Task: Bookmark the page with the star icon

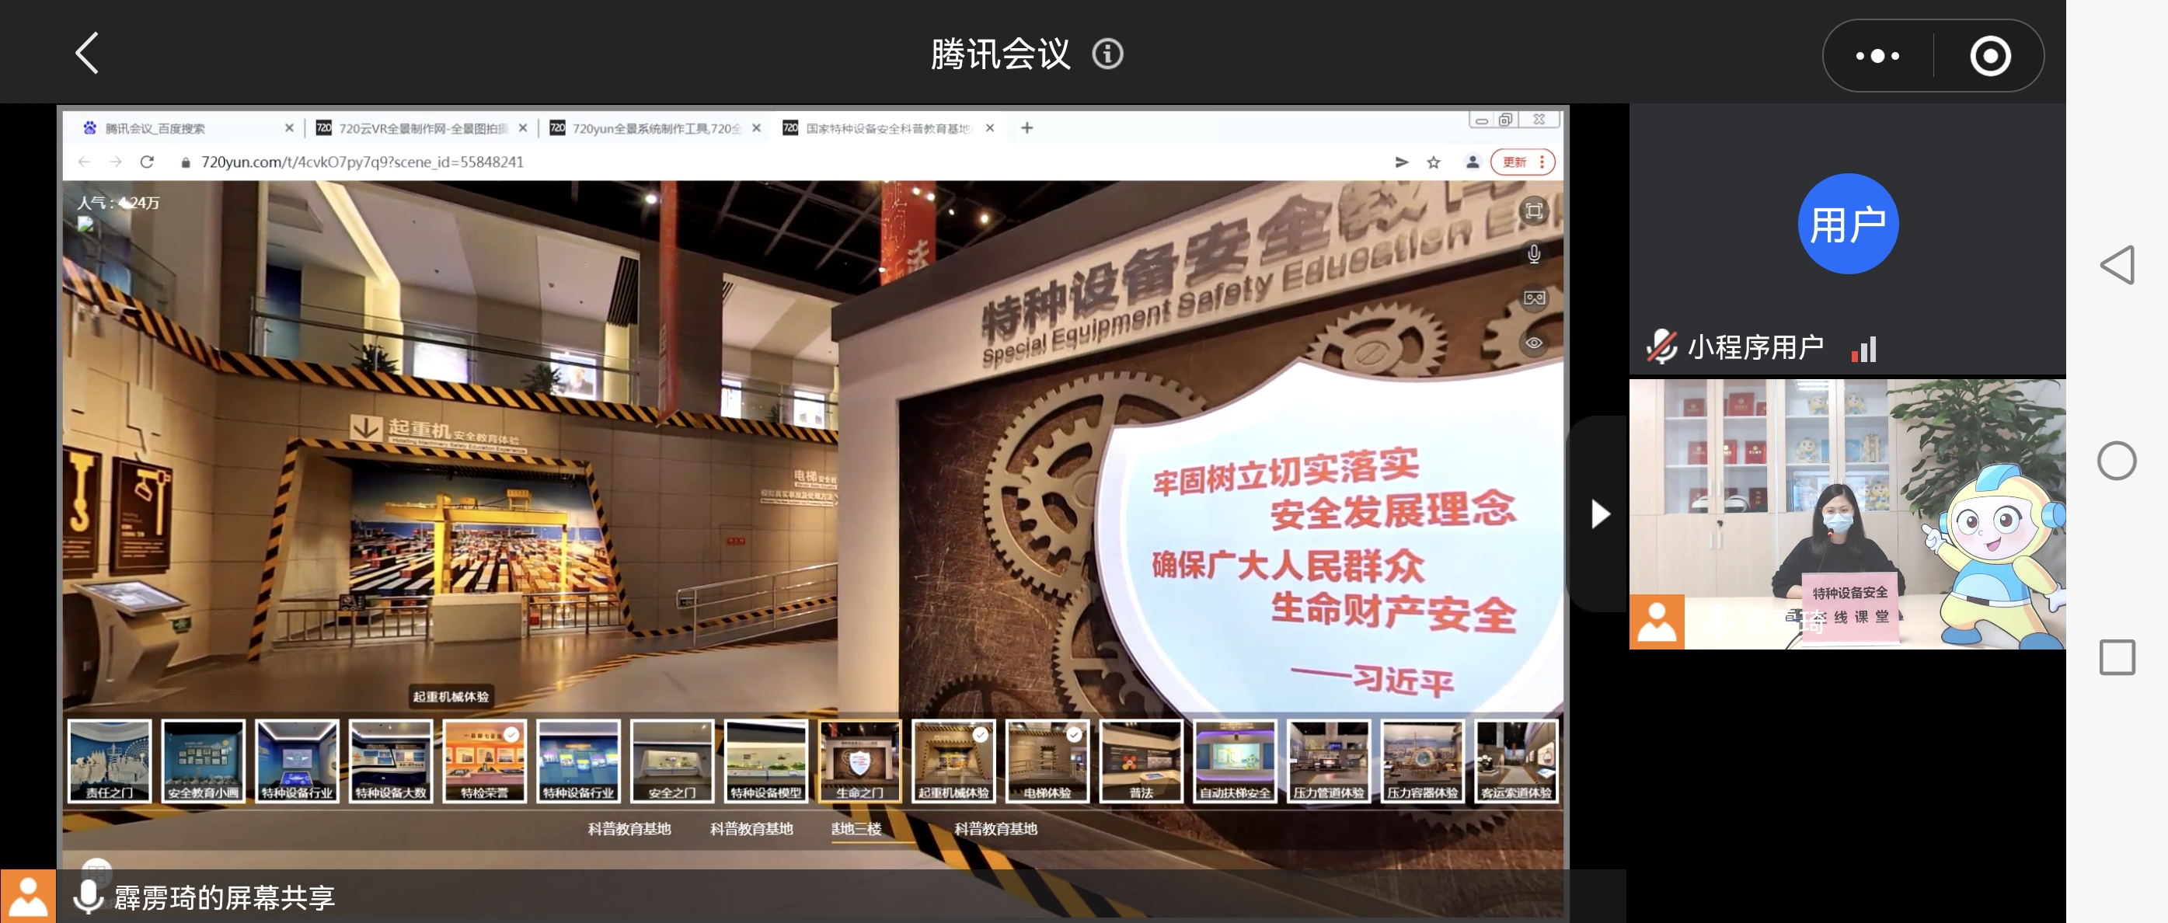Action: 1433,162
